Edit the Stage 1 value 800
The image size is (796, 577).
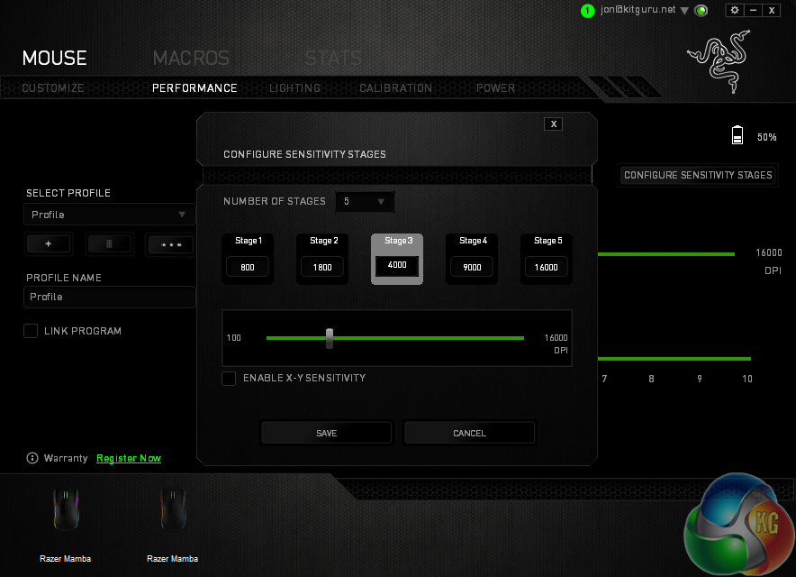pyautogui.click(x=248, y=267)
